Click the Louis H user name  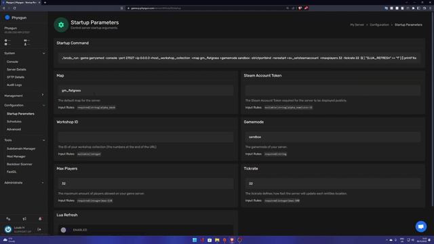(20, 228)
